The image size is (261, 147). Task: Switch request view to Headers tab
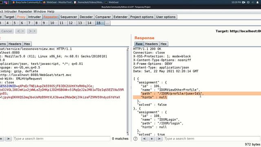coord(15,44)
